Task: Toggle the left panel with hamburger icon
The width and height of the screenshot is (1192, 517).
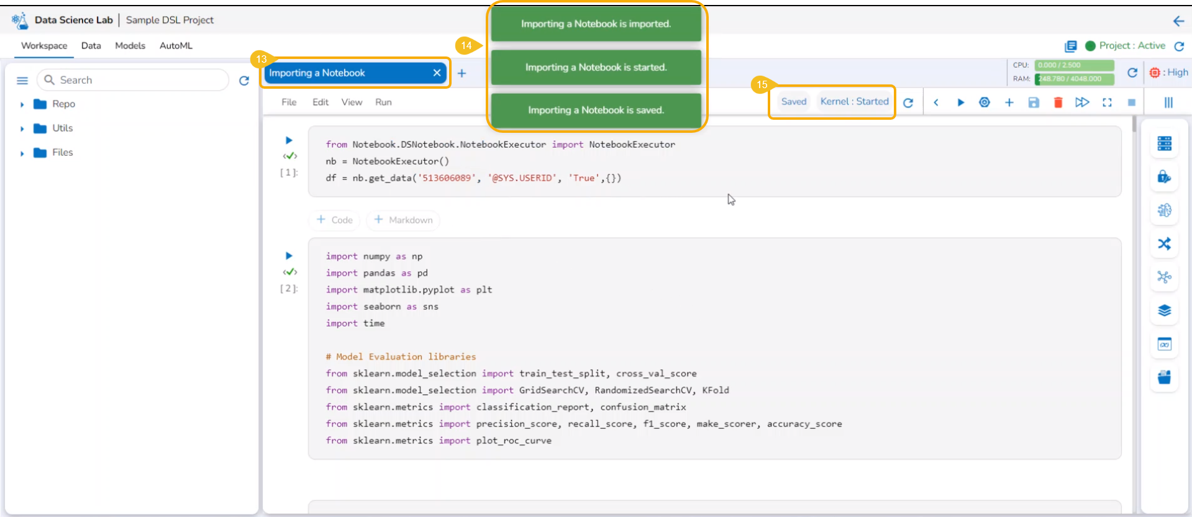Action: [22, 80]
